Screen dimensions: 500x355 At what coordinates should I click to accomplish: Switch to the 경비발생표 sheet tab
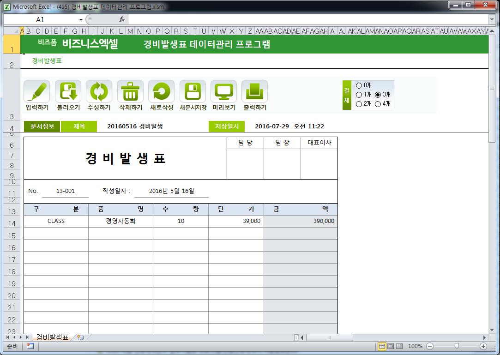52,337
